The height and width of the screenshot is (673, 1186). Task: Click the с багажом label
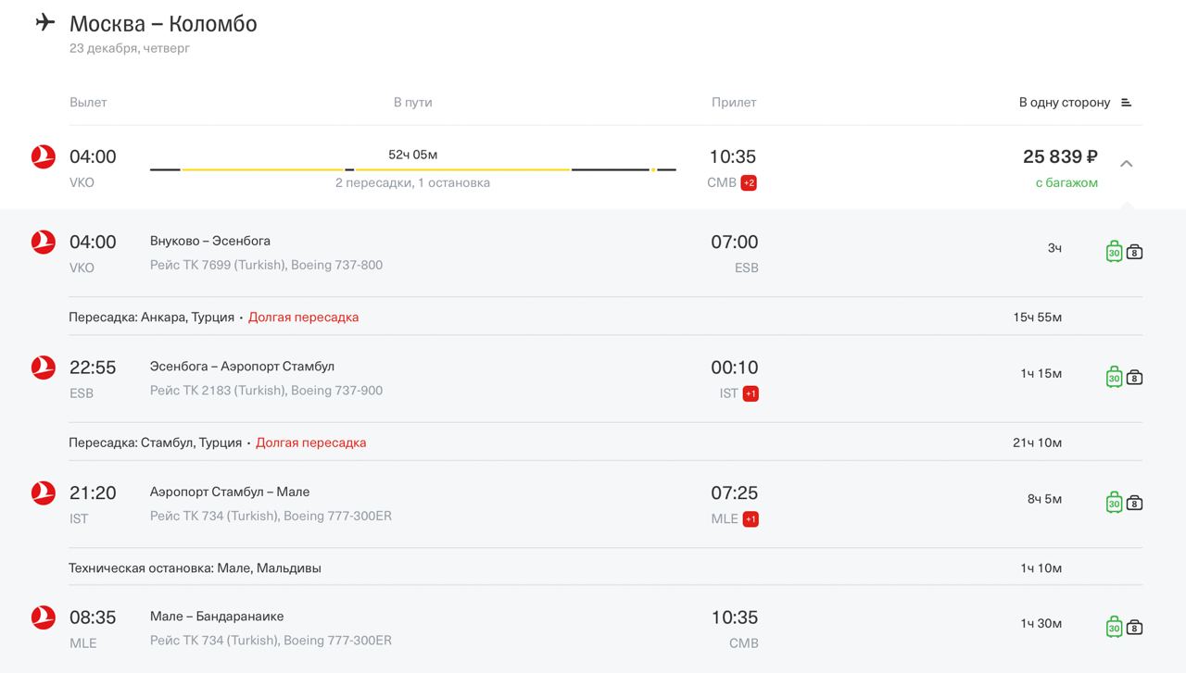pos(1066,183)
